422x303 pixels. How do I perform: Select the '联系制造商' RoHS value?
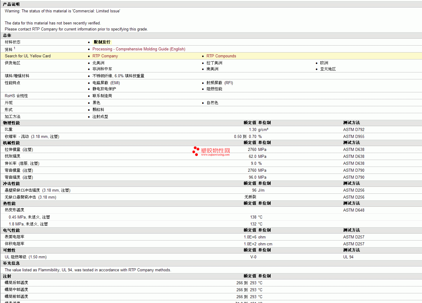coord(102,96)
